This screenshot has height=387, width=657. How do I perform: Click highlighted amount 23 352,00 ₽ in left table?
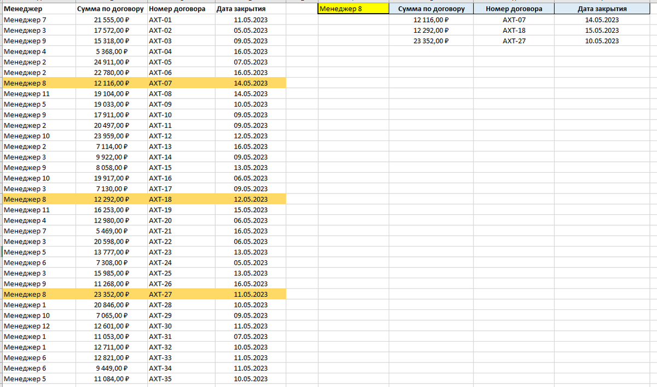pyautogui.click(x=112, y=295)
